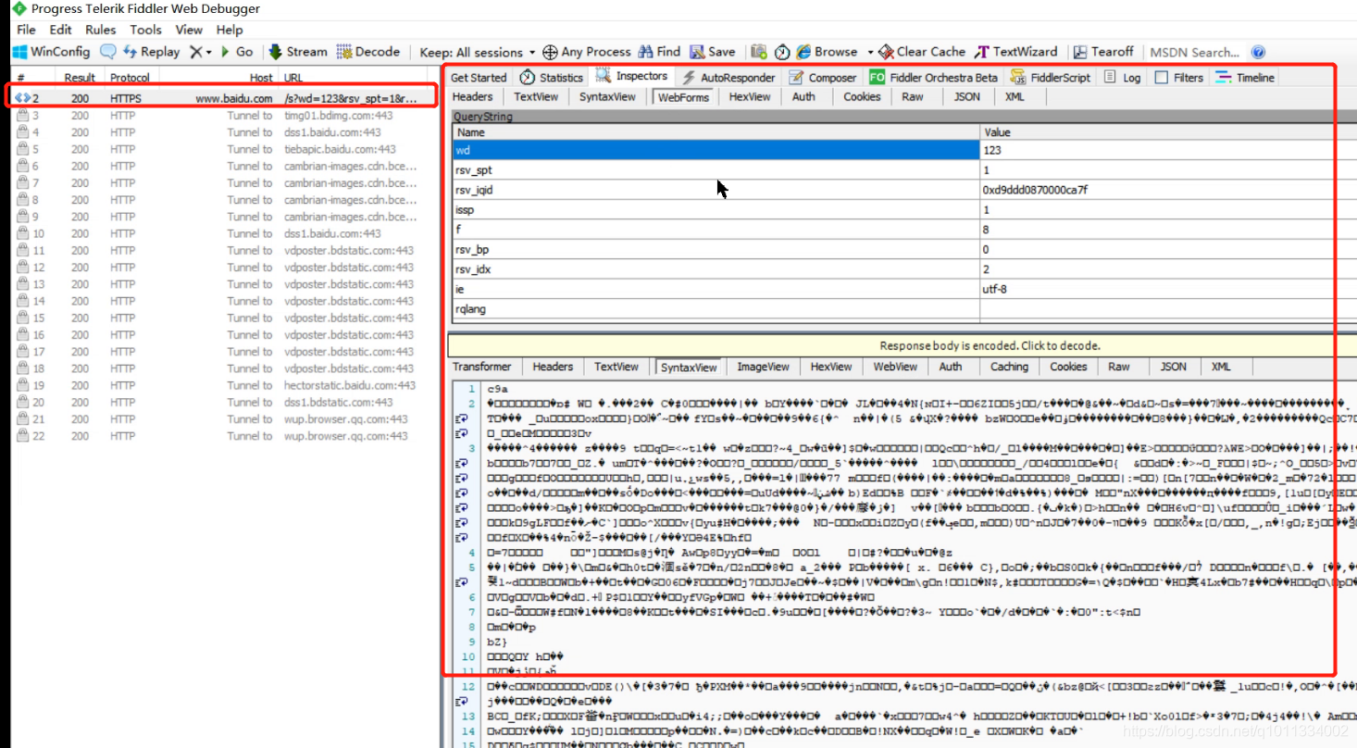Open the View menu
This screenshot has width=1357, height=748.
click(x=189, y=30)
